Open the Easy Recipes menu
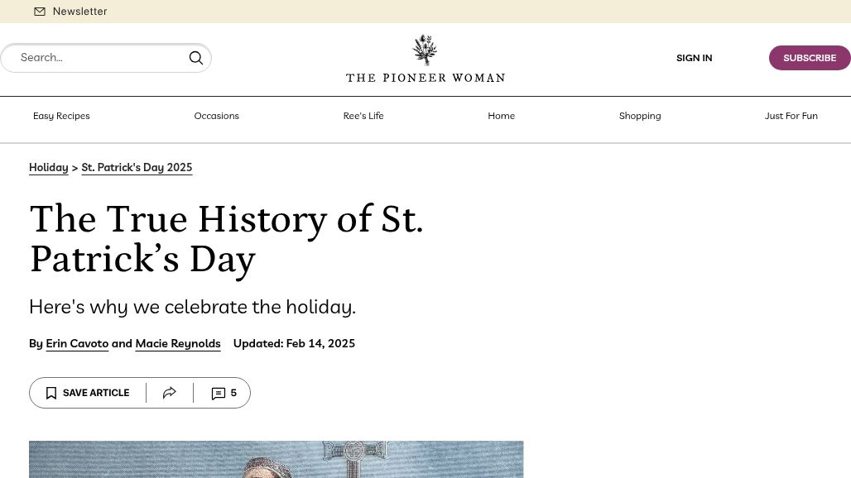851x478 pixels. (x=61, y=116)
